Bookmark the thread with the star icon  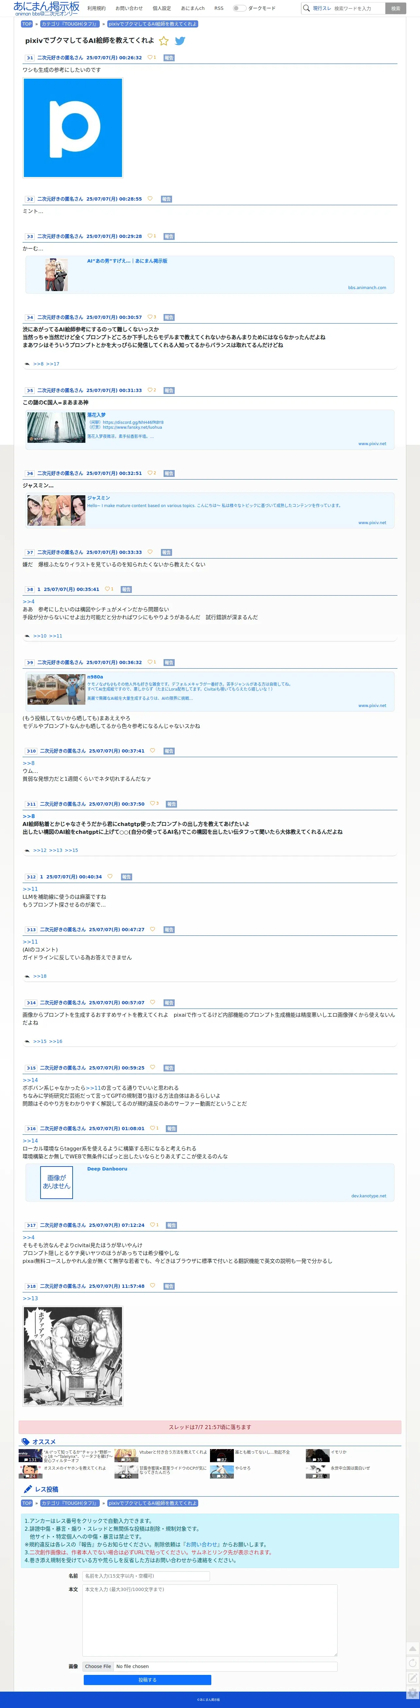164,41
